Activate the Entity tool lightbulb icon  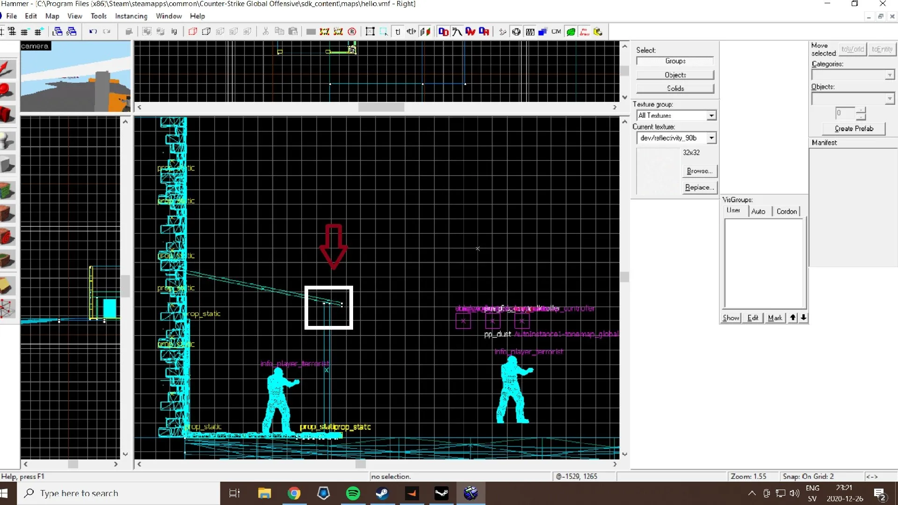pyautogui.click(x=8, y=140)
